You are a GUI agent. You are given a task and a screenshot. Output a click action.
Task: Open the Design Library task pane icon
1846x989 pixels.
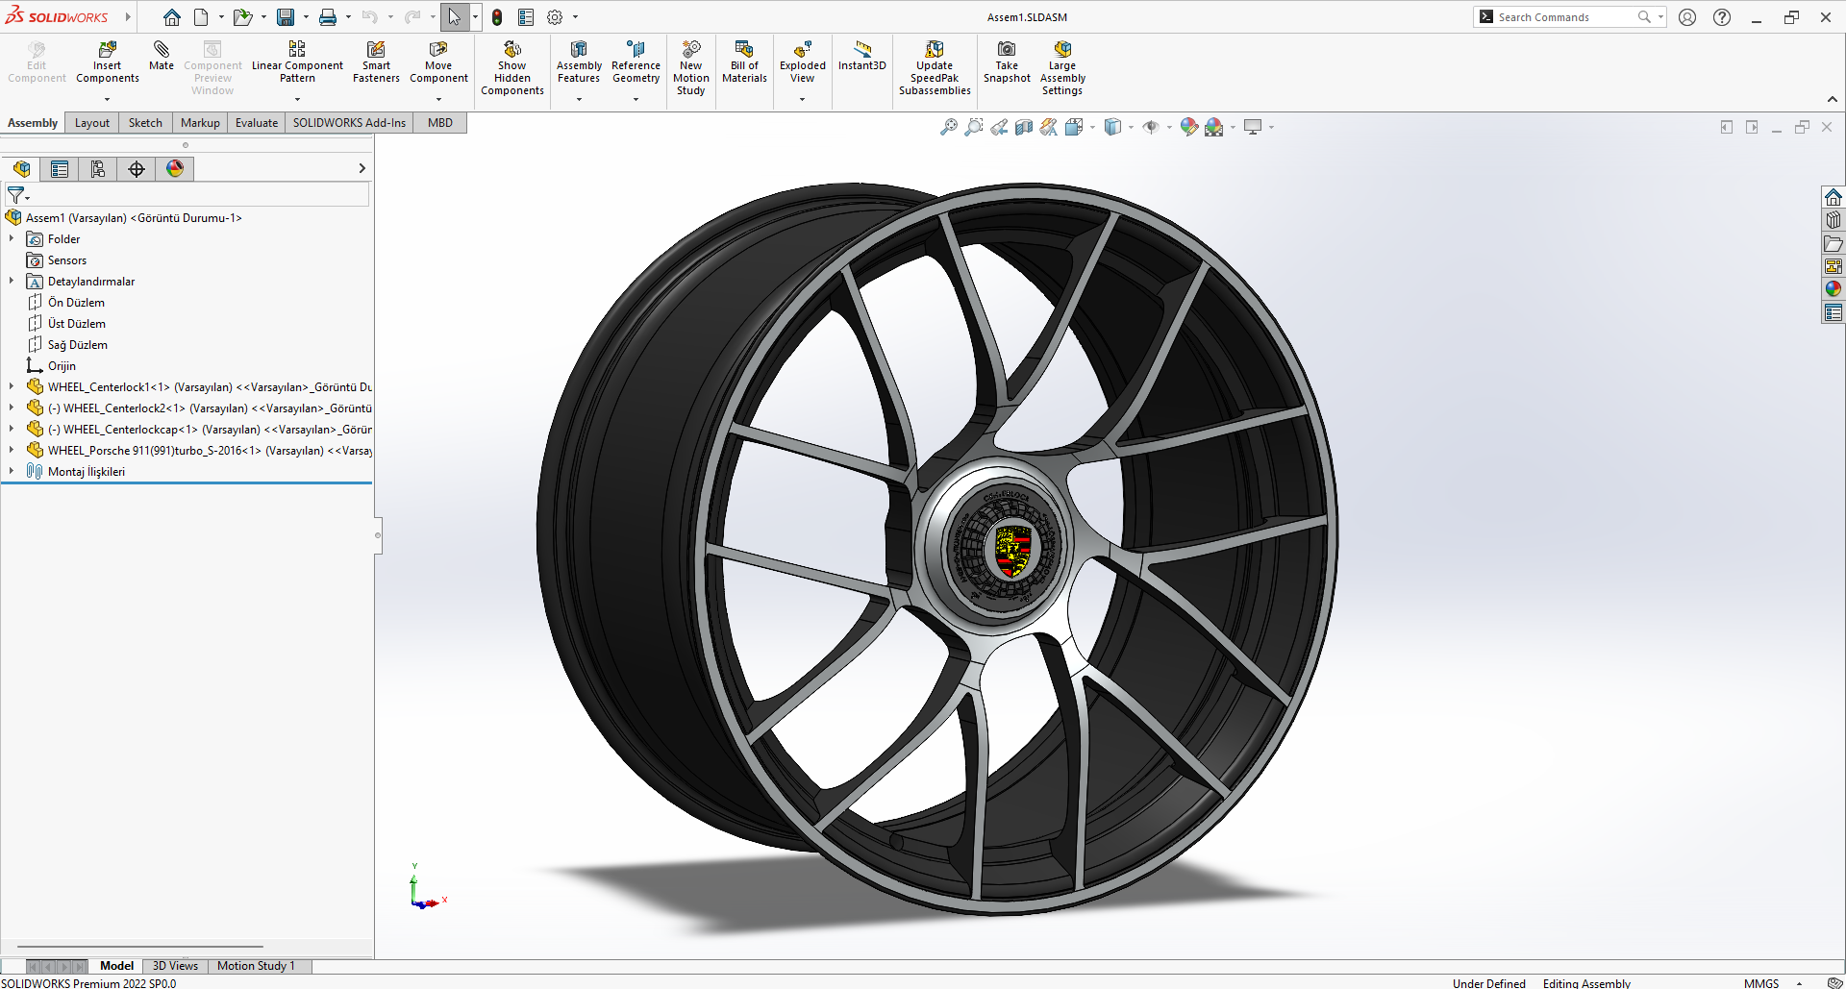click(1834, 220)
